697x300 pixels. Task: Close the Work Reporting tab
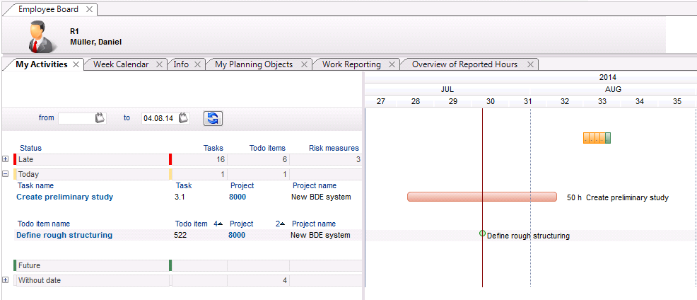391,64
